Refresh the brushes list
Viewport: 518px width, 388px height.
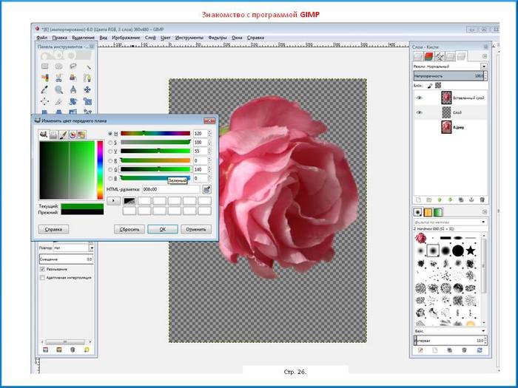[480, 350]
